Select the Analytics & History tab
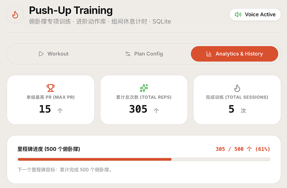287x188 pixels. tap(235, 54)
